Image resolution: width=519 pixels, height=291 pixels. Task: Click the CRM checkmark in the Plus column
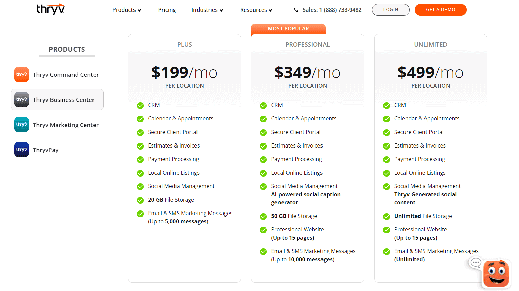pos(140,105)
